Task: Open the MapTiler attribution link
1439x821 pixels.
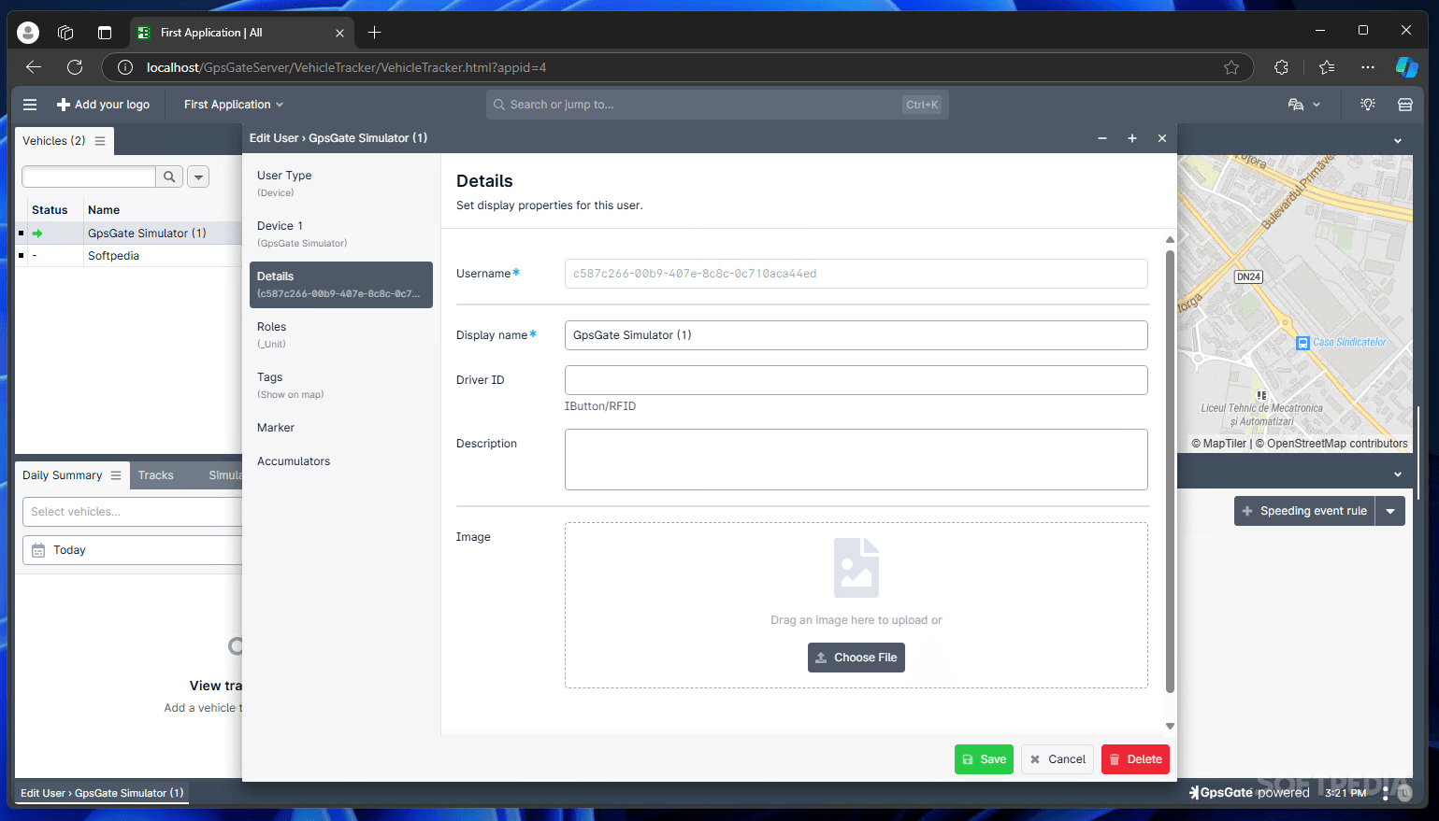Action: pyautogui.click(x=1219, y=444)
